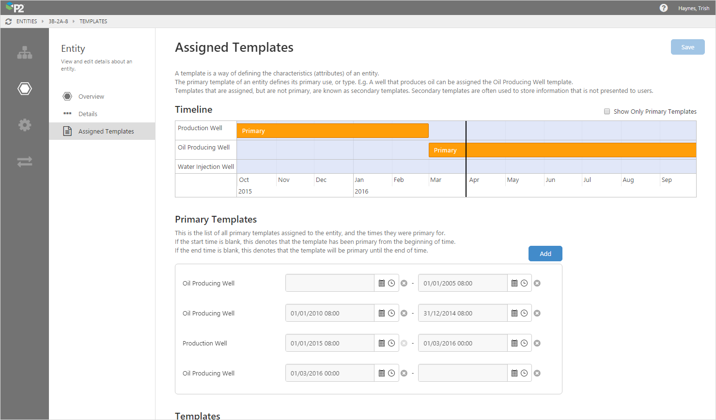Open the gear settings icon in sidebar
716x420 pixels.
[x=25, y=125]
